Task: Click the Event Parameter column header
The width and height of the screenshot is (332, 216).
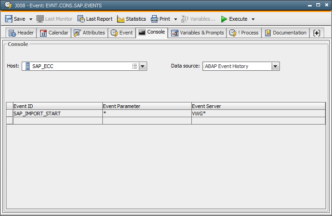Action: [147, 106]
